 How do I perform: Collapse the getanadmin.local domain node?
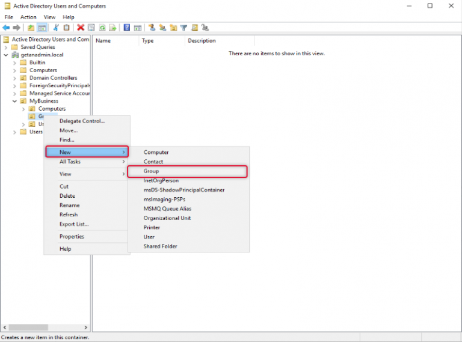click(x=6, y=55)
